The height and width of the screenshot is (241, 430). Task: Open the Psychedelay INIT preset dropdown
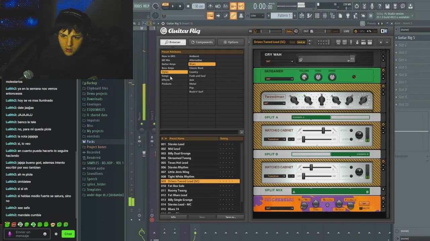click(x=279, y=208)
